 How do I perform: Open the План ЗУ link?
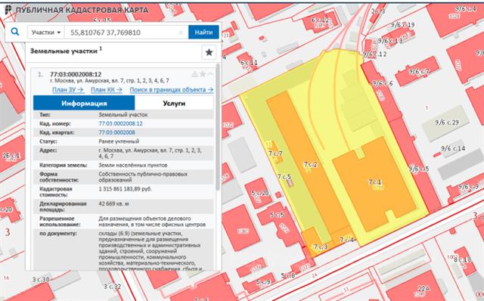coord(68,89)
